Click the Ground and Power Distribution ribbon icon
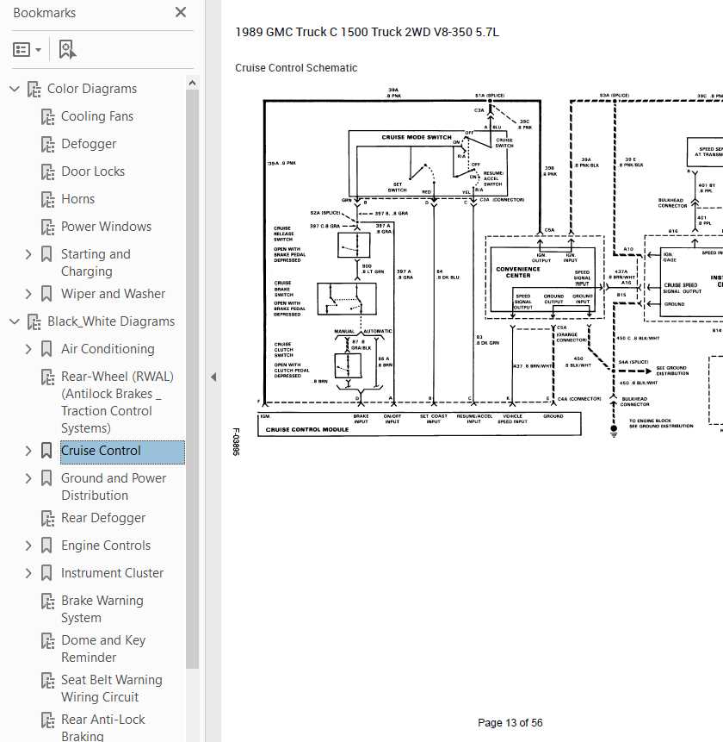Screen dimensions: 723x742 pos(46,478)
